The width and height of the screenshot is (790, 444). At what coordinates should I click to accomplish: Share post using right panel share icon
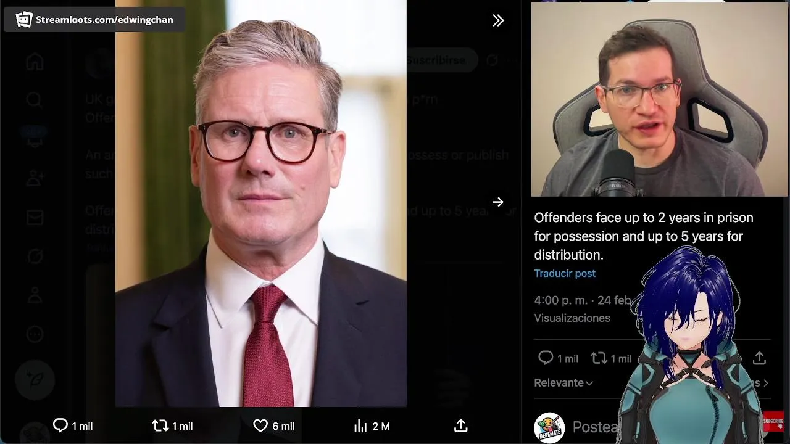coord(759,358)
